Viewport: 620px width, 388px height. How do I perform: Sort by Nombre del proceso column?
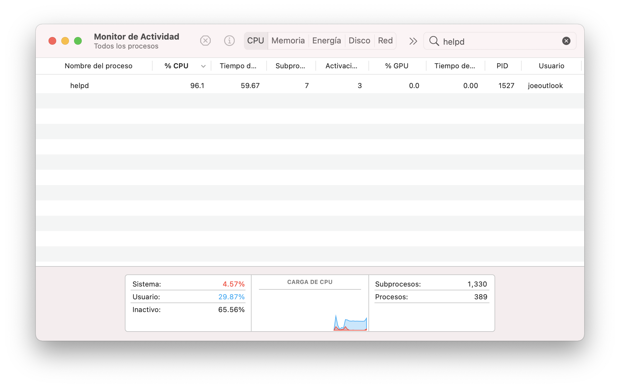click(98, 66)
